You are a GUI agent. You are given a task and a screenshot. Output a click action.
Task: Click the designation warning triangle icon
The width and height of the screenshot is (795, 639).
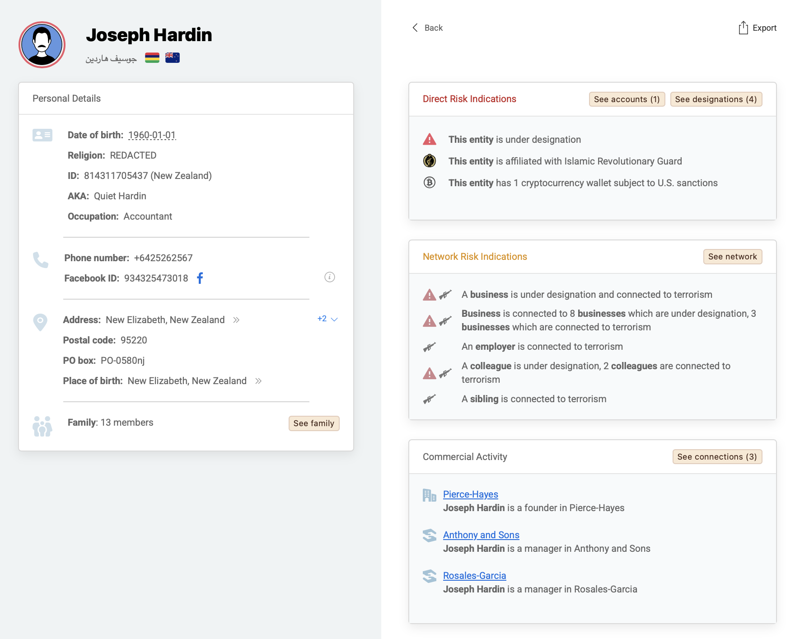point(429,139)
